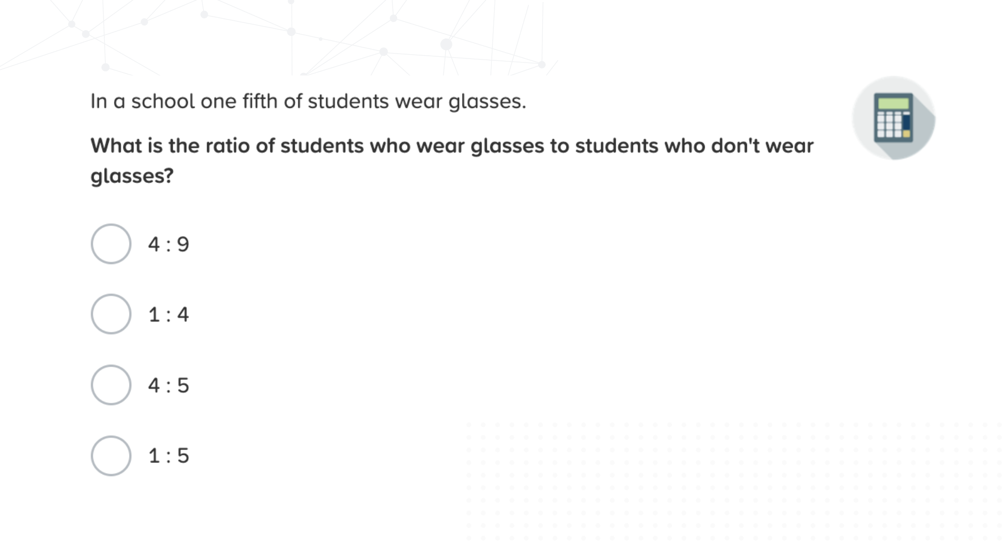
Task: Click the white keypad on the calculator icon
Action: (889, 125)
